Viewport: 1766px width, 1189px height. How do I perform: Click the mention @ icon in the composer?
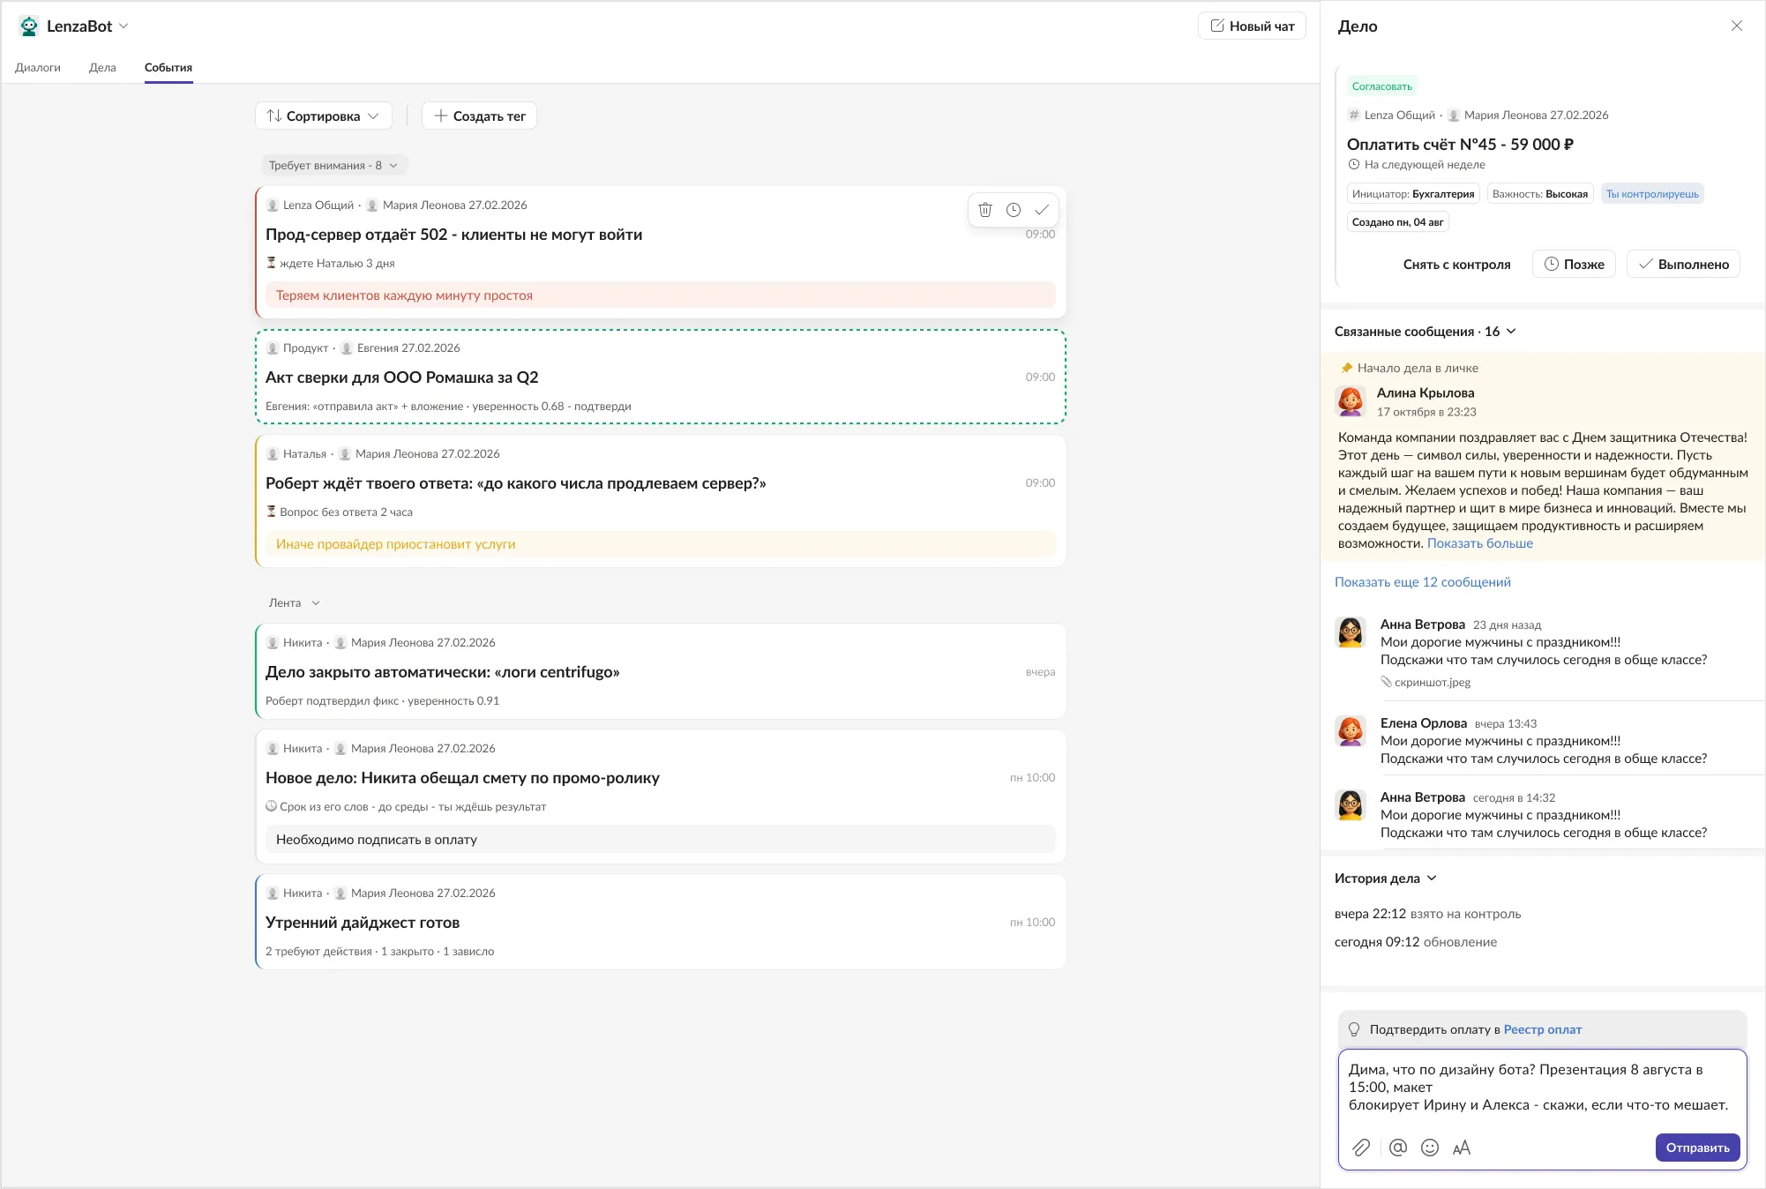coord(1398,1148)
